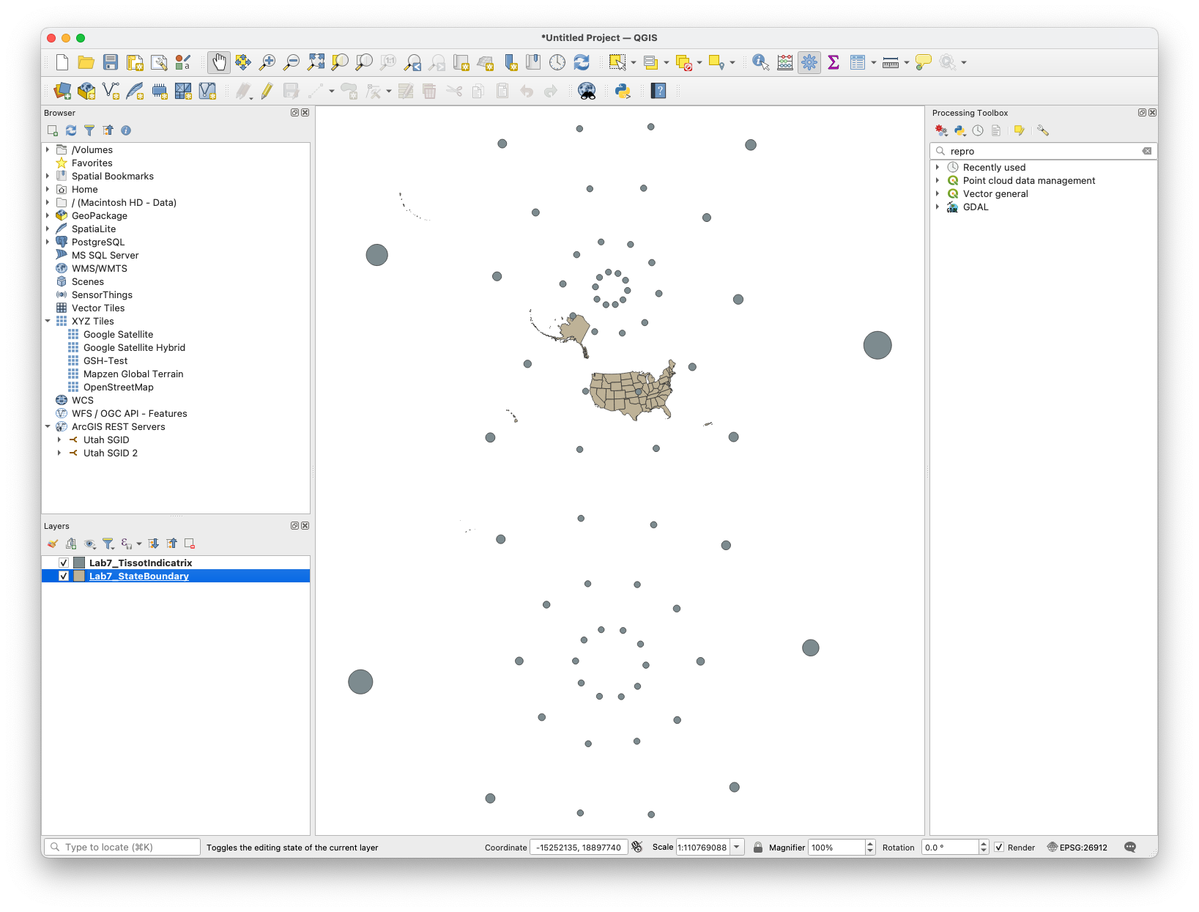Select the PostgreSQL browser item
Image resolution: width=1199 pixels, height=912 pixels.
point(98,242)
